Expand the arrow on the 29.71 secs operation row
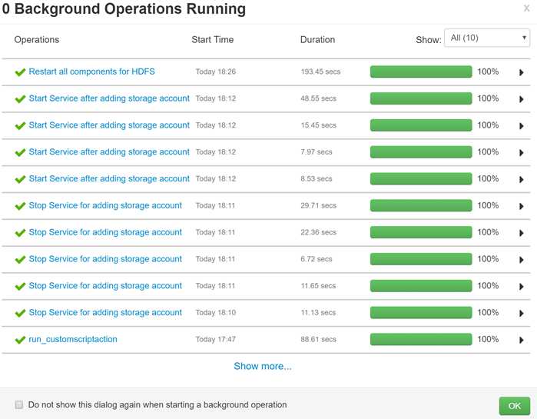This screenshot has width=537, height=419. pyautogui.click(x=521, y=206)
